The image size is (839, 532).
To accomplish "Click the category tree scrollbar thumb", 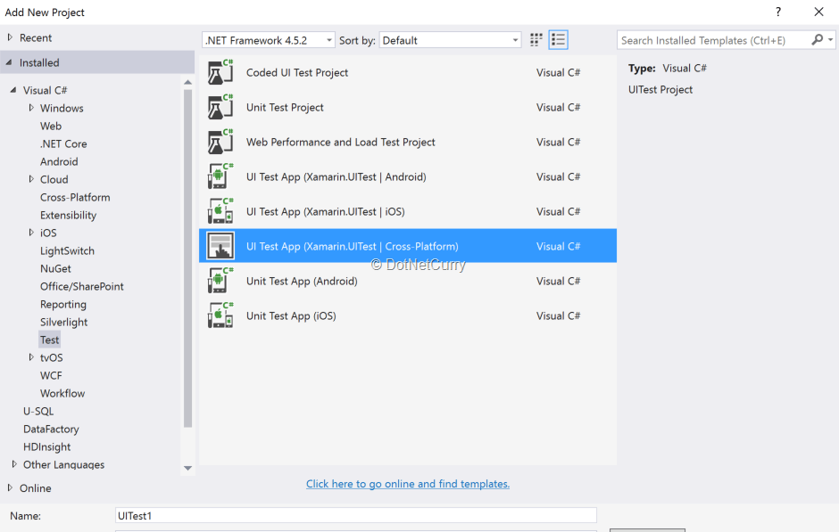I will pos(187,258).
